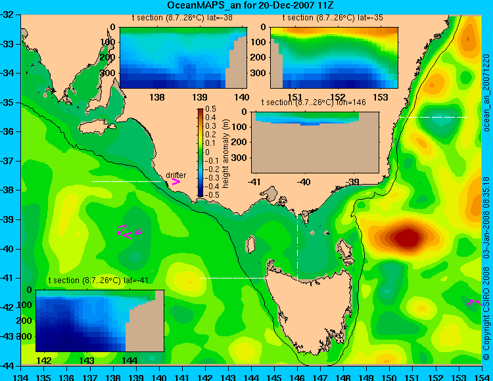Click the height anomaly color bar

point(200,152)
